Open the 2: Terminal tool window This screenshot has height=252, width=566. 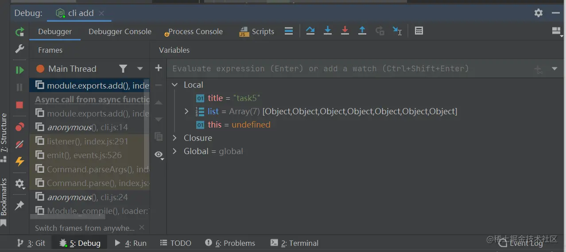point(294,243)
